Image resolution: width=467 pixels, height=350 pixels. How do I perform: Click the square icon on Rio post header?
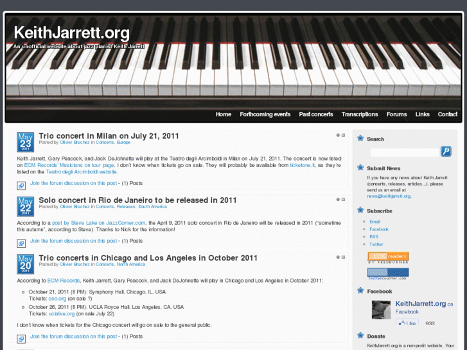344,199
